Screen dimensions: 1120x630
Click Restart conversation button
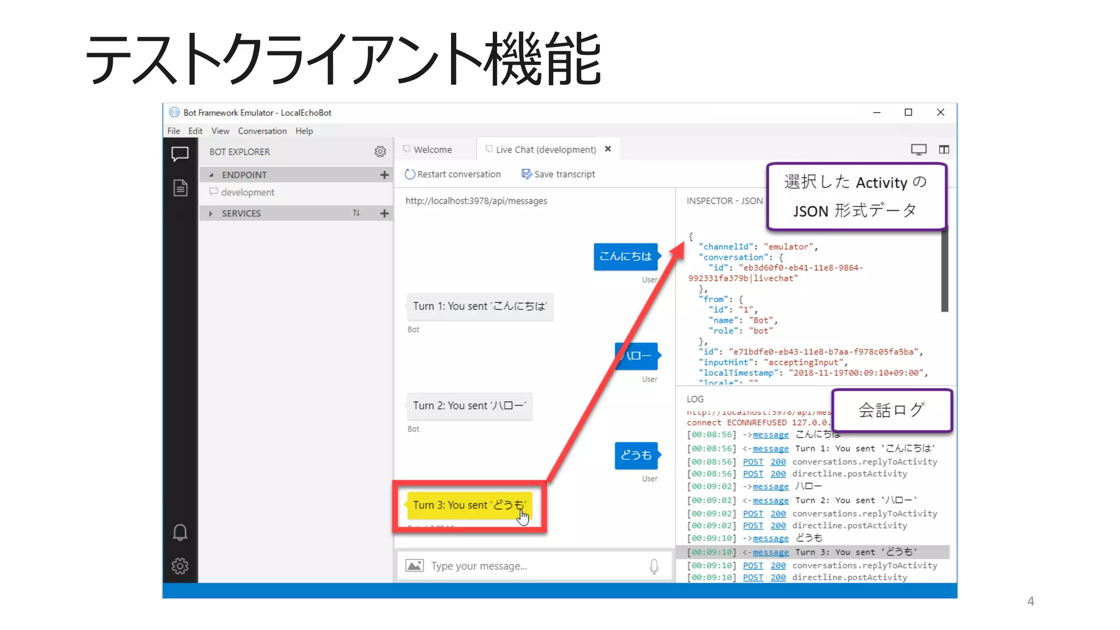453,174
